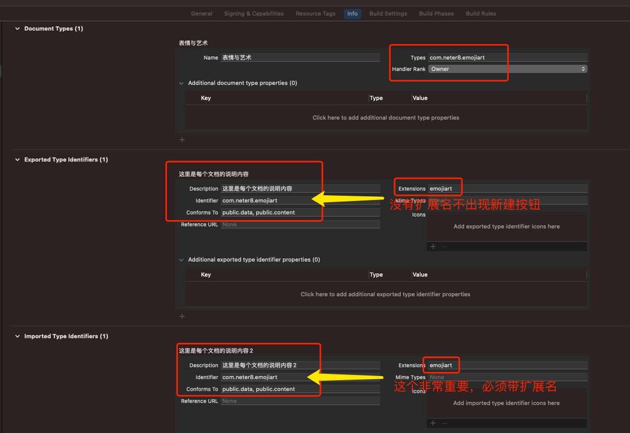Click to add additional exported type identifier properties

coord(385,294)
